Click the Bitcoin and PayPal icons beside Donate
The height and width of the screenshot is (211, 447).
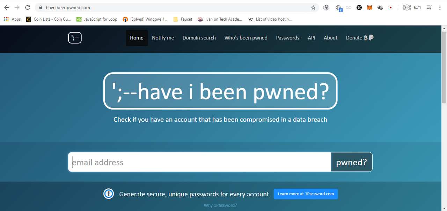coord(368,38)
